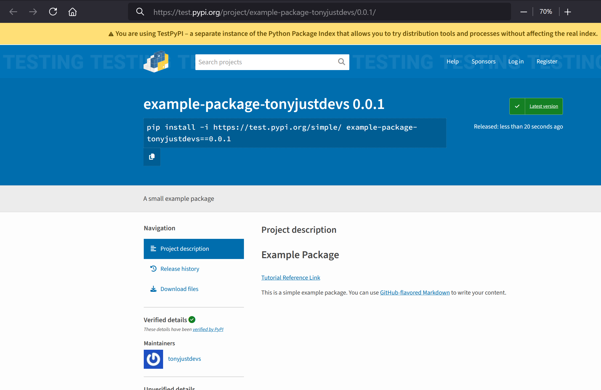Open the Download files tab
The width and height of the screenshot is (601, 390).
[x=179, y=289]
